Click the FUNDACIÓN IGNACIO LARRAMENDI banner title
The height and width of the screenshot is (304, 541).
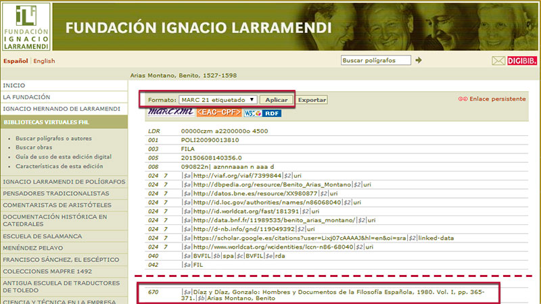[x=198, y=28]
